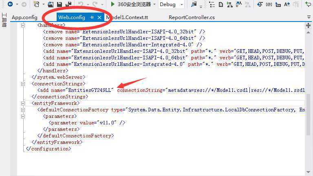The height and width of the screenshot is (176, 313).
Task: Click the Redo toolbar icon
Action: tap(95, 4)
